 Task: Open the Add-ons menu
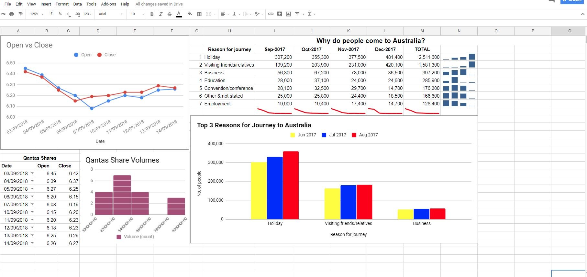pos(108,4)
